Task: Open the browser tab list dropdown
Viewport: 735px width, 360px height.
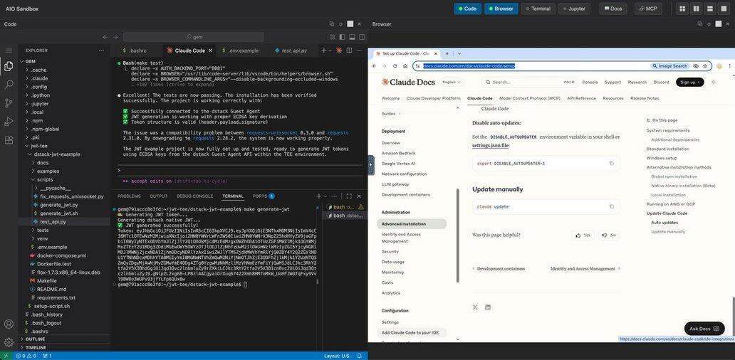Action: (x=459, y=54)
